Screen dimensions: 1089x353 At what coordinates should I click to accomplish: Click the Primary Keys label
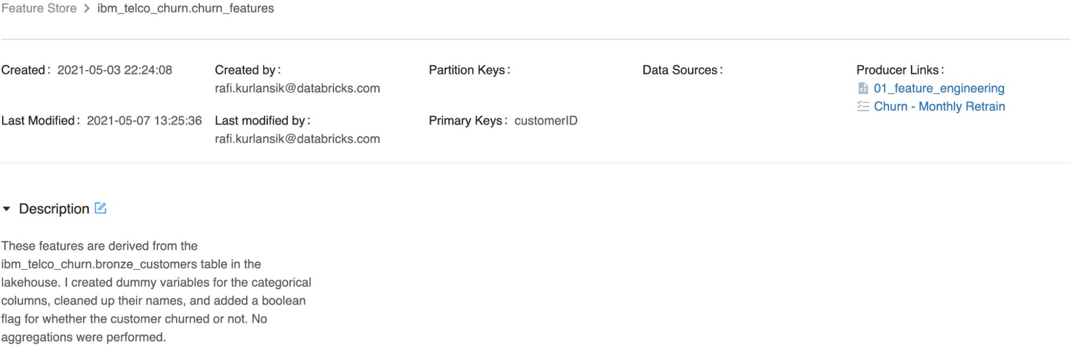[x=468, y=121]
